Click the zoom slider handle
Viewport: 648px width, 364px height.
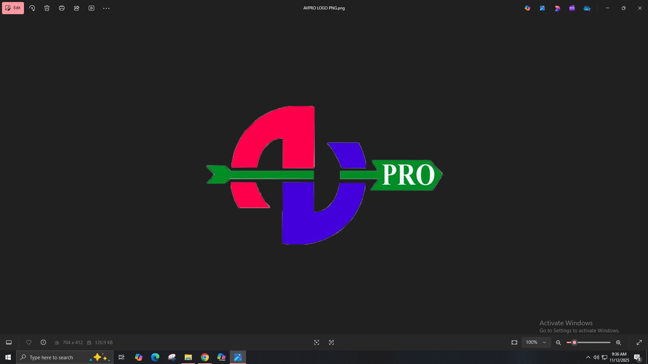(574, 342)
